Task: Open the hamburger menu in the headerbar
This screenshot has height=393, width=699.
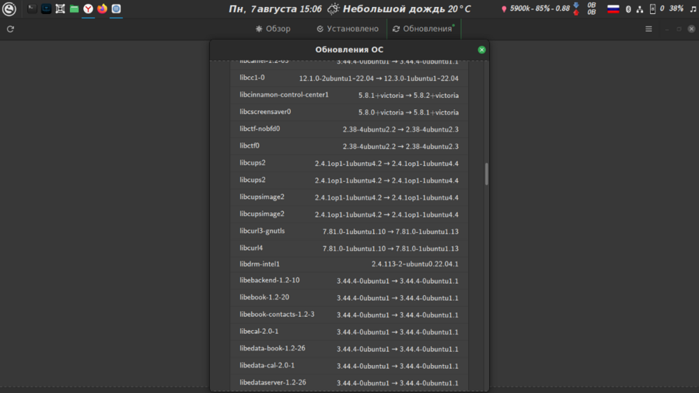Action: [649, 29]
